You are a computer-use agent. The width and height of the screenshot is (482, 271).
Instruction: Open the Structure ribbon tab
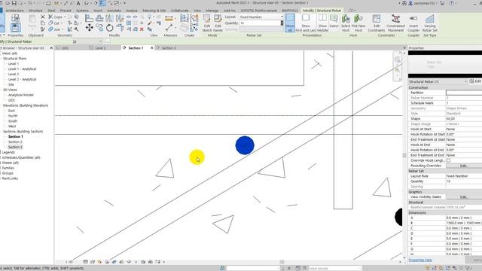(x=35, y=11)
